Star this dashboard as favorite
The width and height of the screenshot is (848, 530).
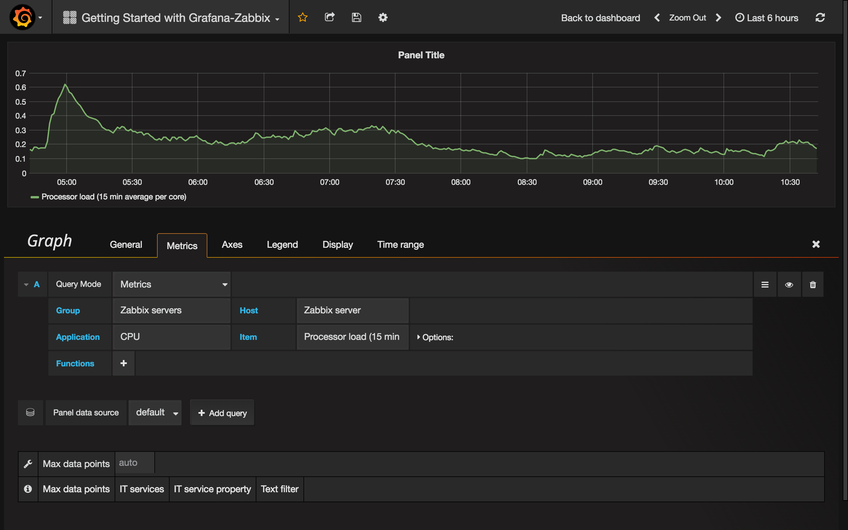coord(302,18)
